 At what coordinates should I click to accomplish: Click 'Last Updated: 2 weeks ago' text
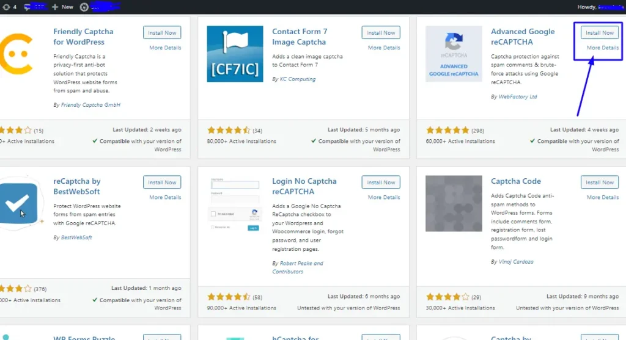(147, 129)
